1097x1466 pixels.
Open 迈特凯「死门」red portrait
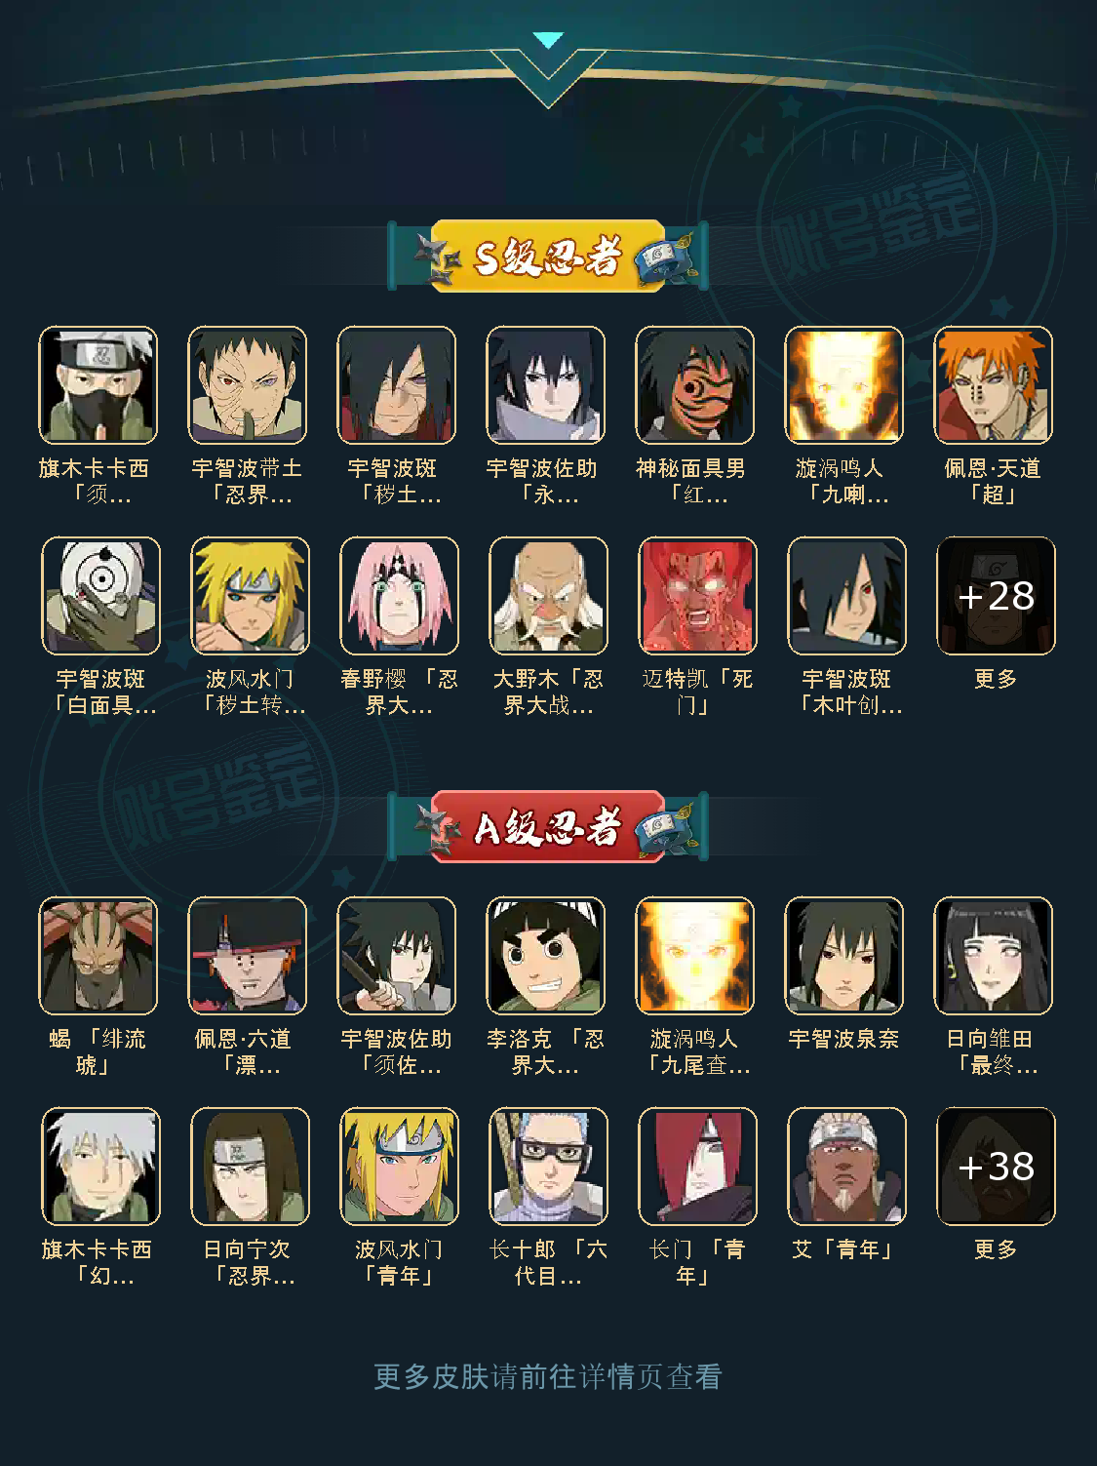697,595
